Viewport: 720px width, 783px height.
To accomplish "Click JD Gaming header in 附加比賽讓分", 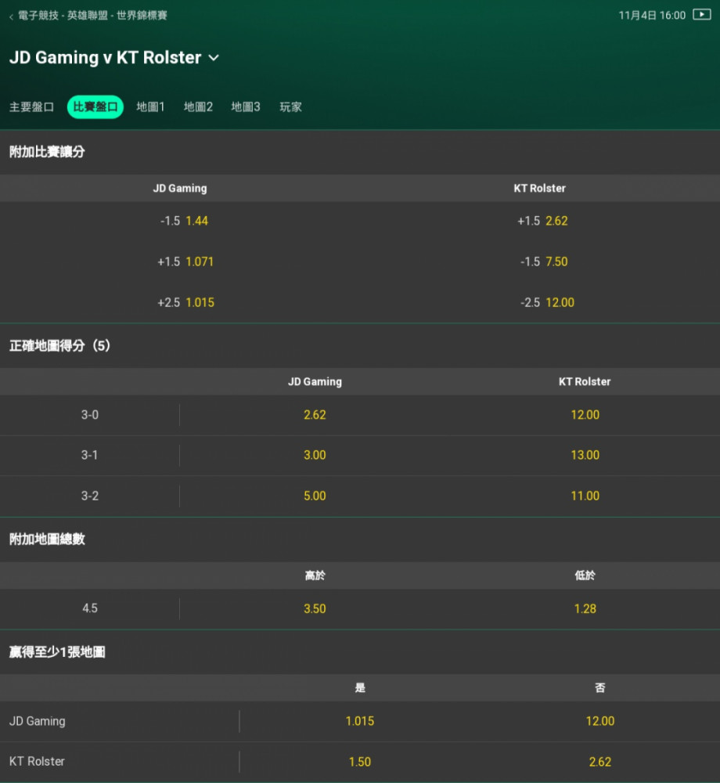I will (180, 188).
